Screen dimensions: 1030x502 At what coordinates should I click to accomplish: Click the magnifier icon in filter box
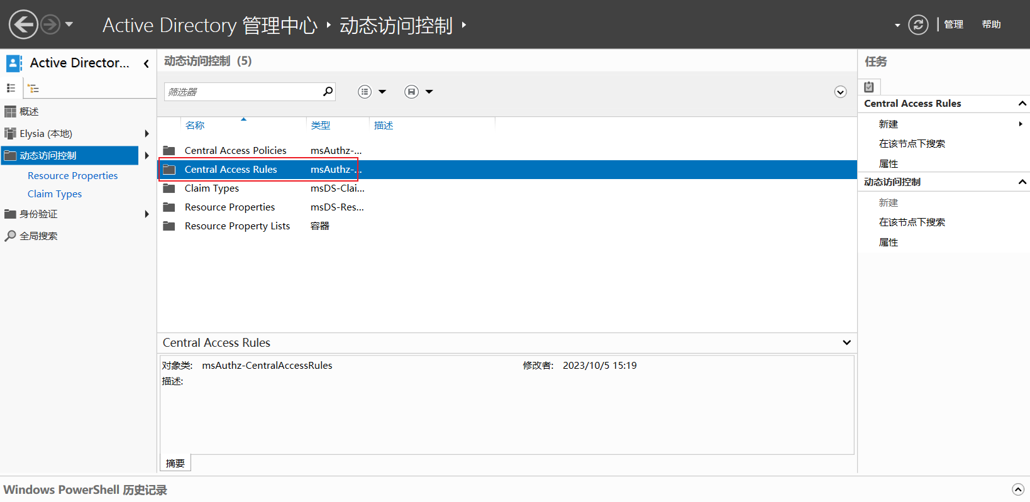pyautogui.click(x=328, y=92)
